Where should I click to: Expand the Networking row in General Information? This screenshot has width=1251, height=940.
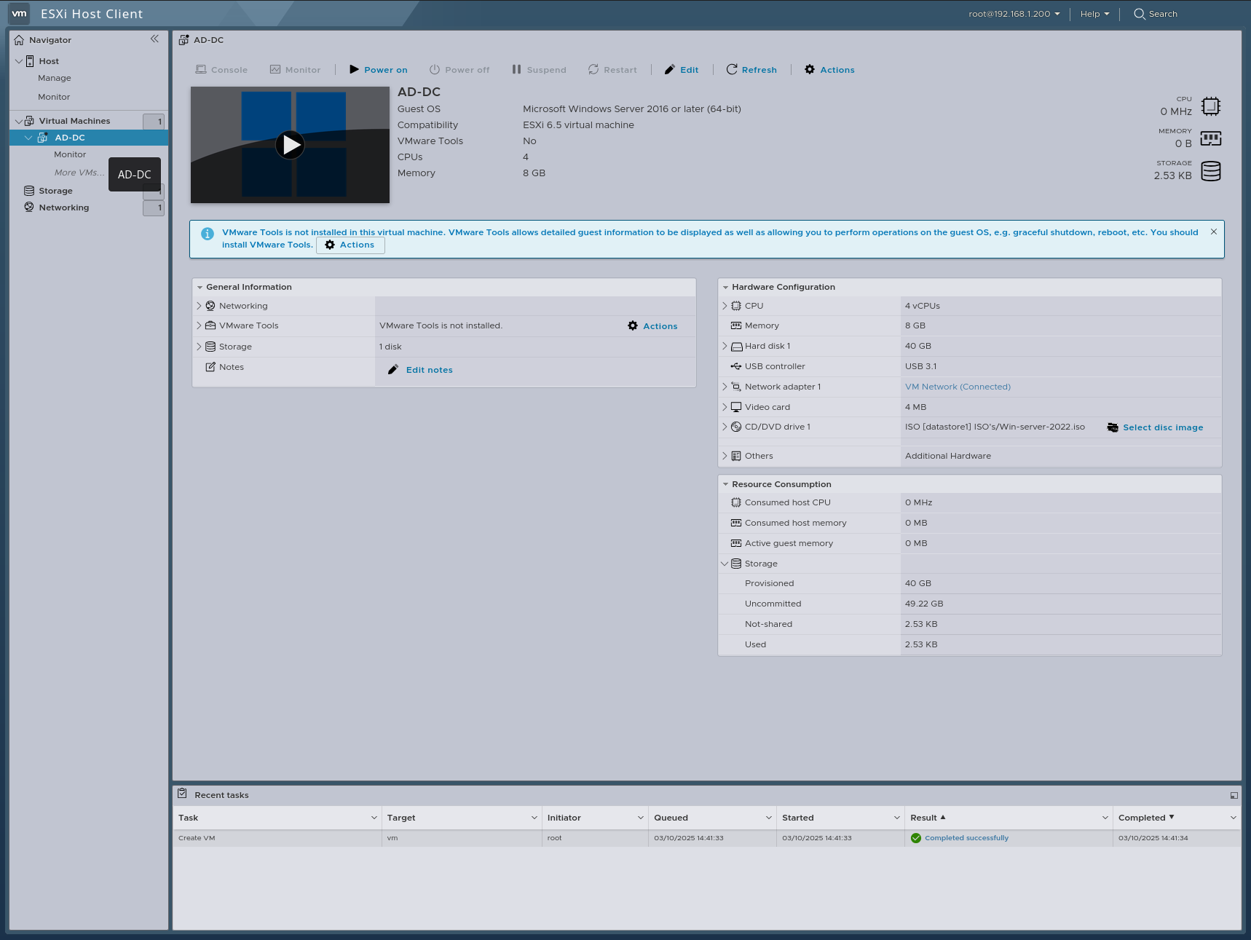click(199, 306)
